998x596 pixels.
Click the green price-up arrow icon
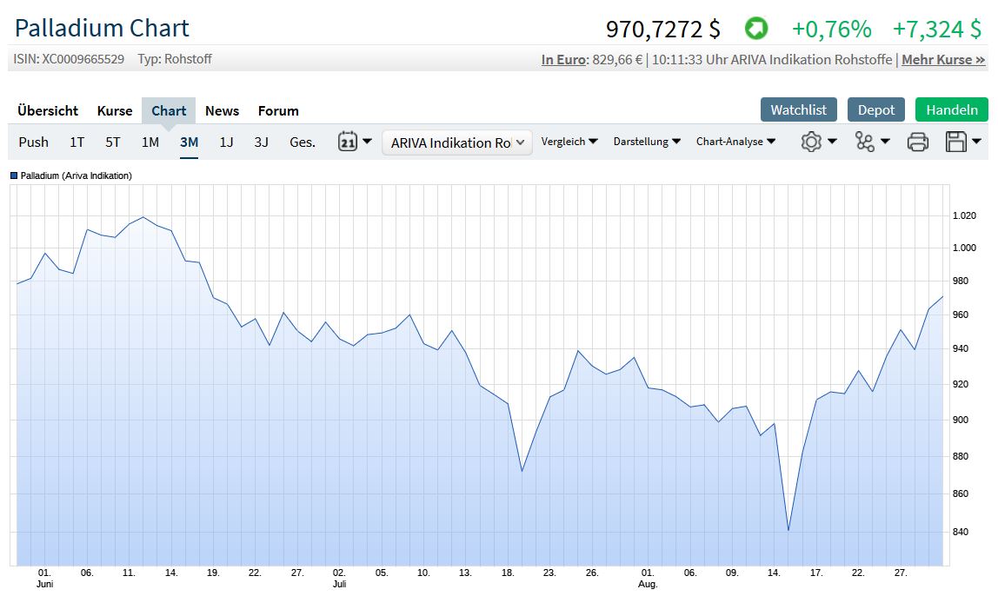(756, 29)
